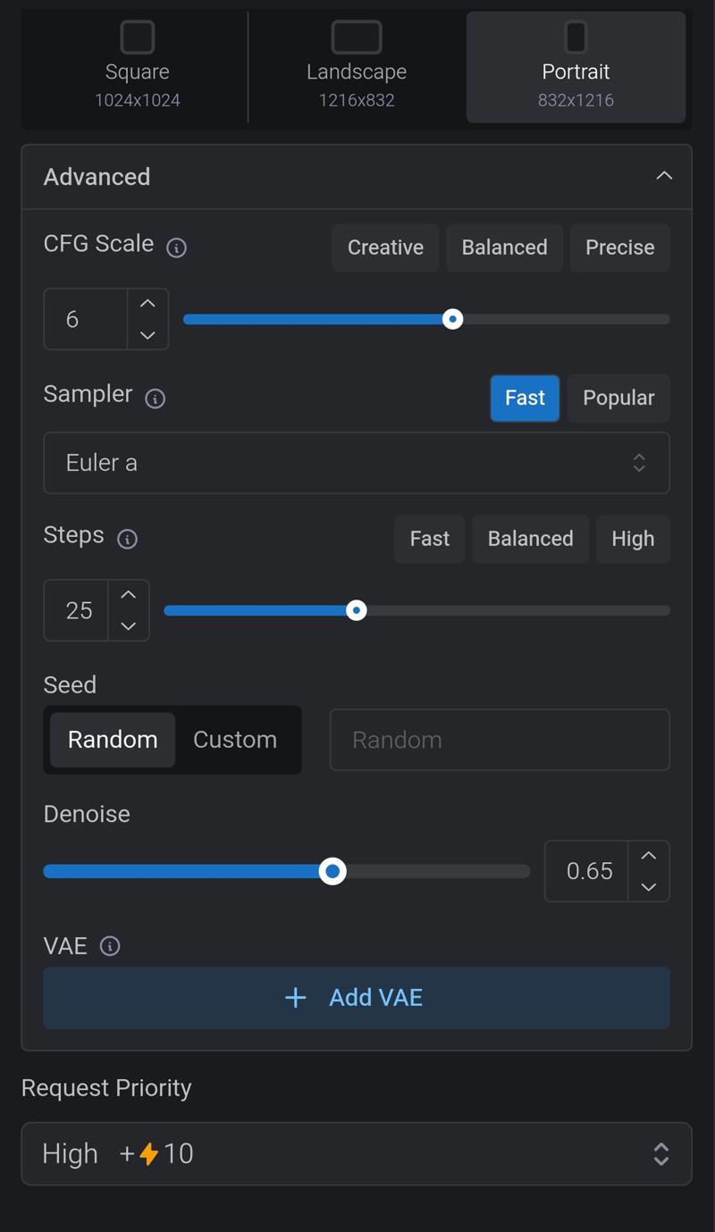The height and width of the screenshot is (1232, 715).
Task: Apply the Creative CFG preset
Action: click(385, 247)
